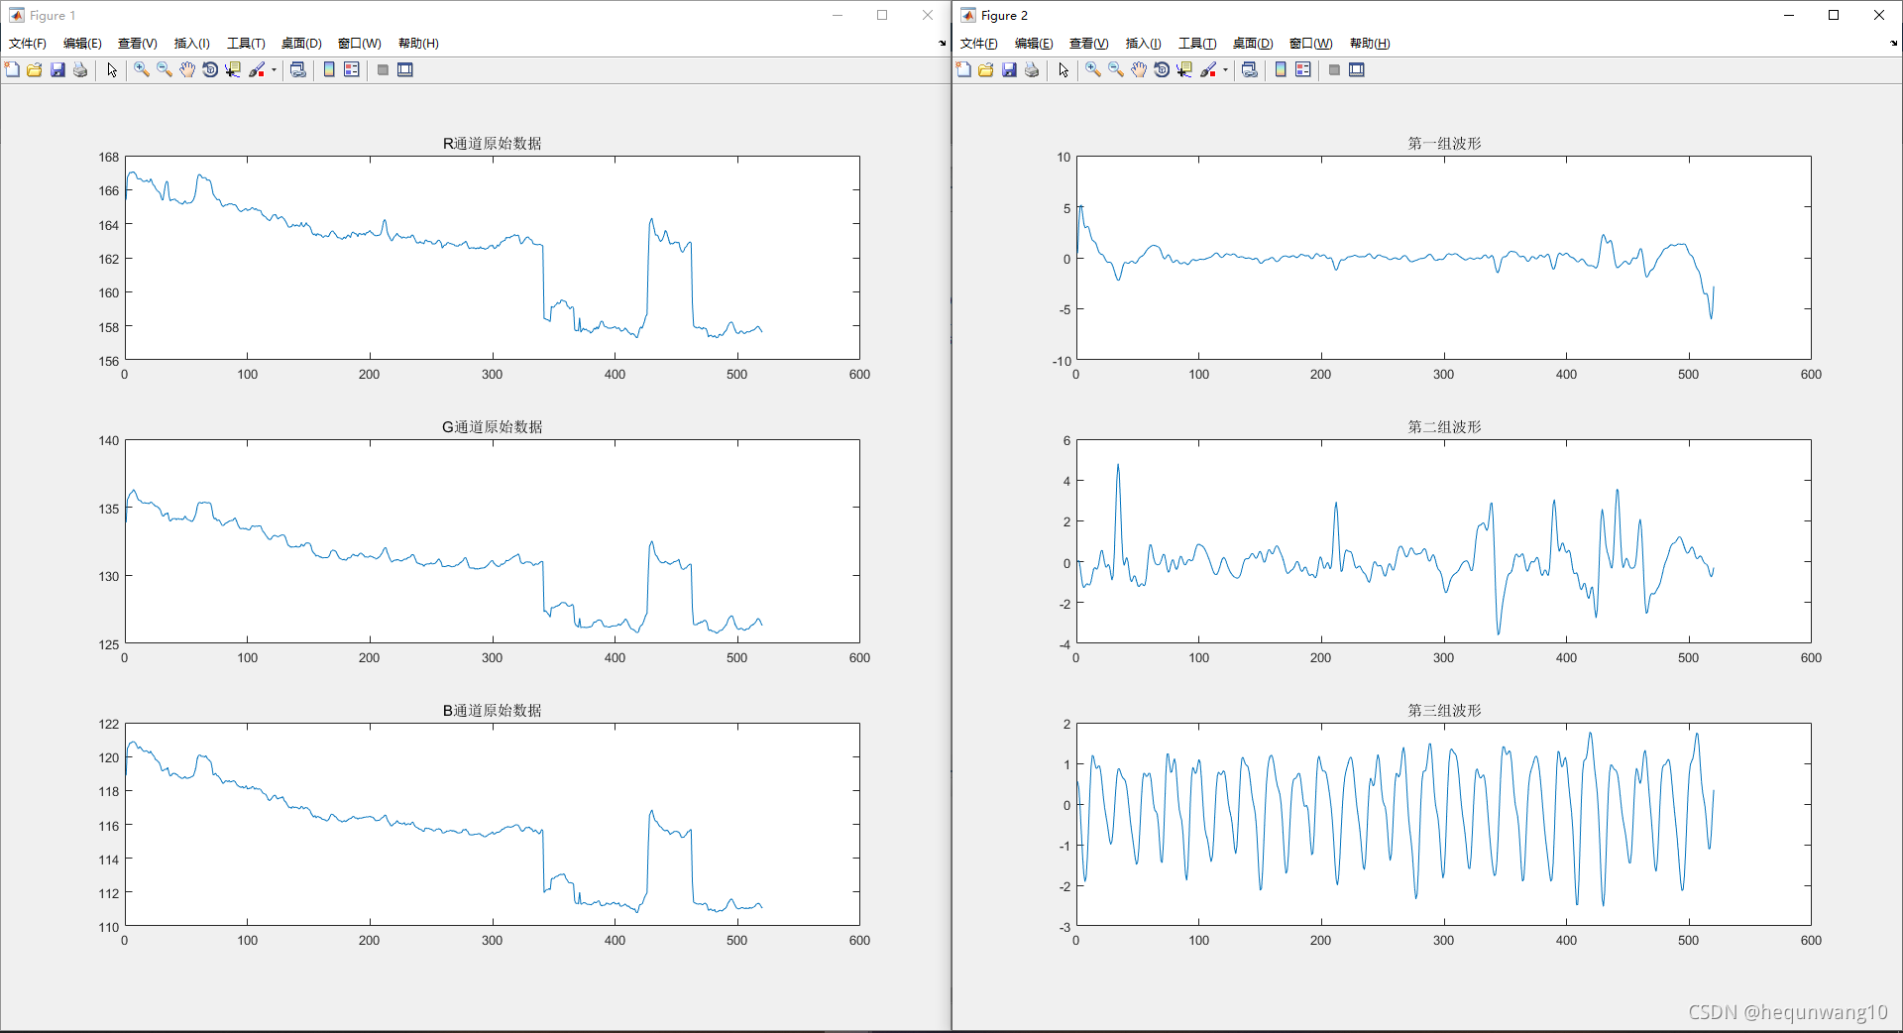Open 桌面(D) menu in Figure 2
The width and height of the screenshot is (1903, 1033).
[x=1253, y=44]
